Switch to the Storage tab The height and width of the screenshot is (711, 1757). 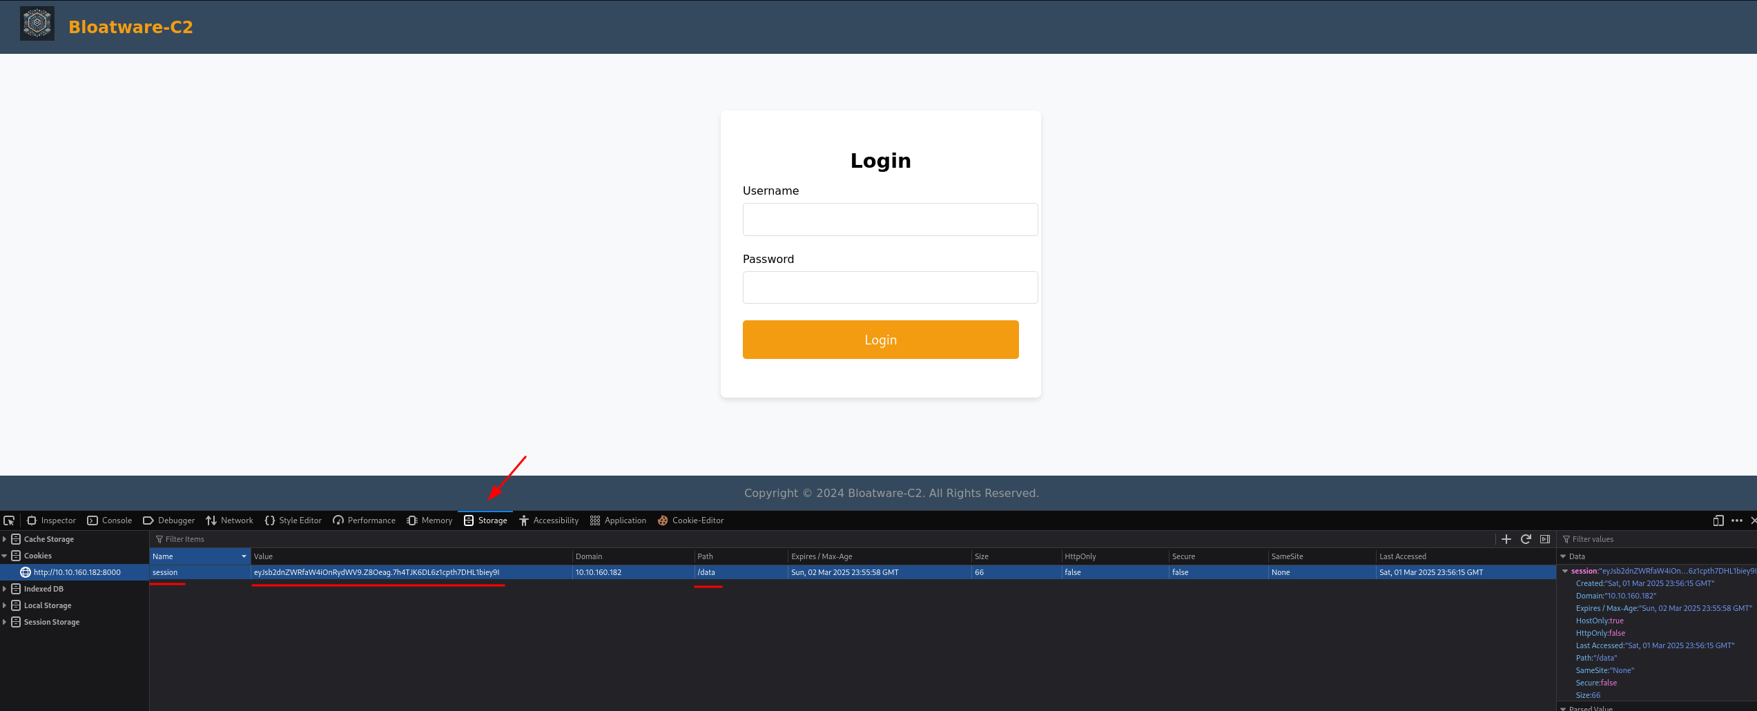pyautogui.click(x=485, y=520)
